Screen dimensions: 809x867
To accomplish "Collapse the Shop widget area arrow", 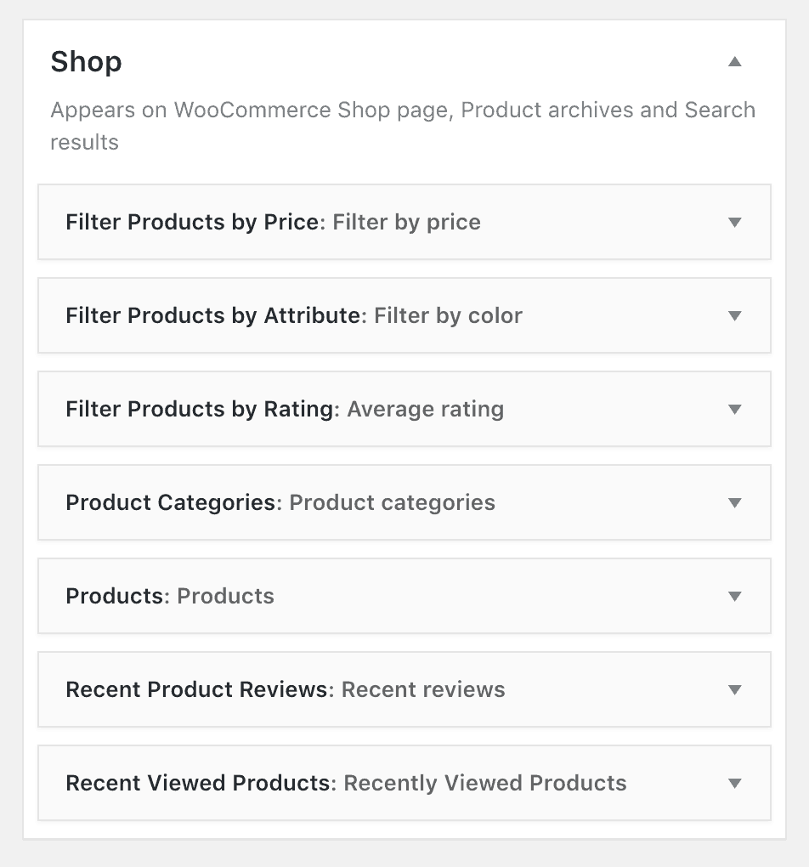I will 734,61.
